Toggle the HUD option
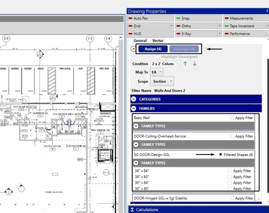 [x=150, y=34]
